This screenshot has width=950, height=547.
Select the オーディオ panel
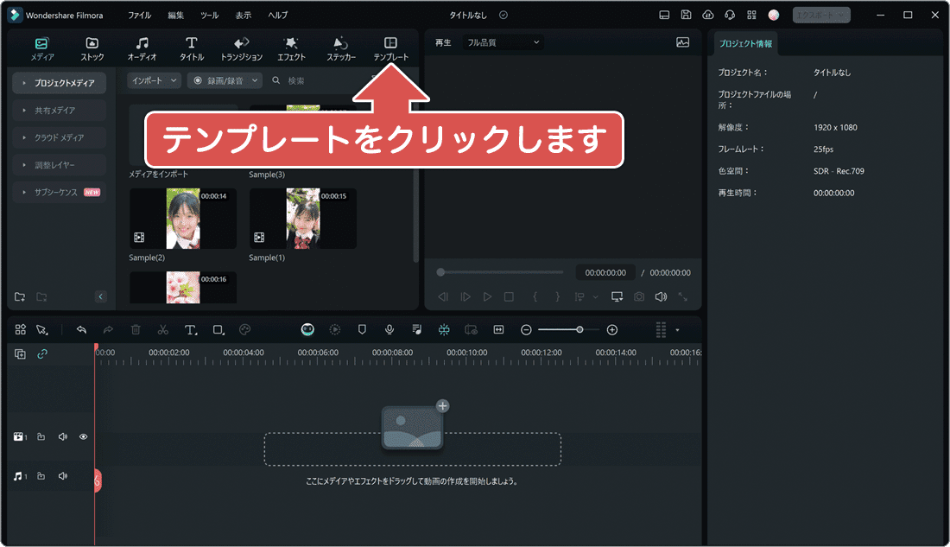tap(142, 48)
